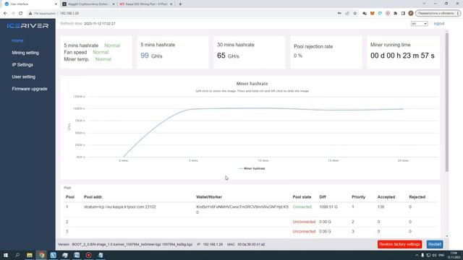Click the scrollbar down arrow
The image size is (463, 260).
[x=447, y=236]
